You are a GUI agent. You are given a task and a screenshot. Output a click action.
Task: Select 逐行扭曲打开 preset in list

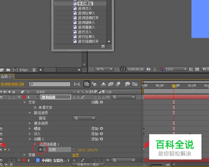(x=88, y=42)
